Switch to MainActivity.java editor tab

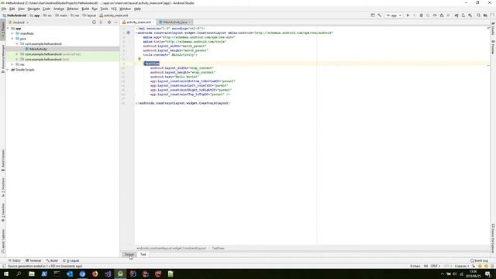pyautogui.click(x=175, y=22)
